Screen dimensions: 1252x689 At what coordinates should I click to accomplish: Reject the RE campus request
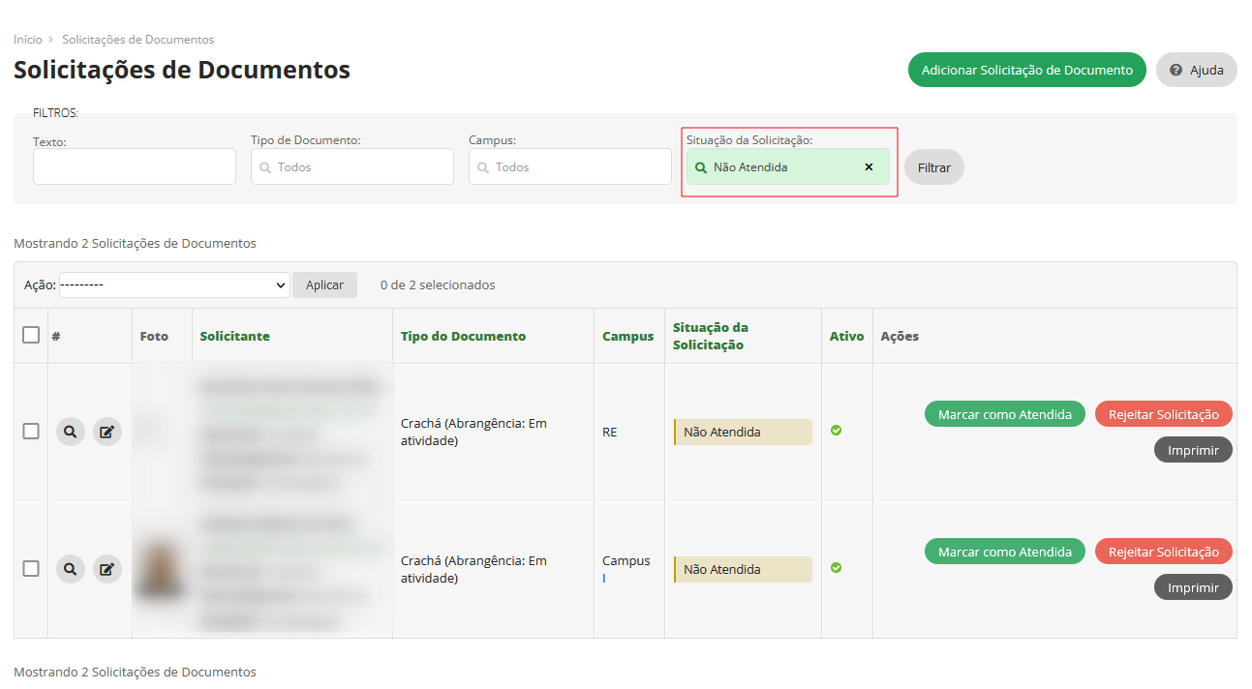(x=1164, y=414)
